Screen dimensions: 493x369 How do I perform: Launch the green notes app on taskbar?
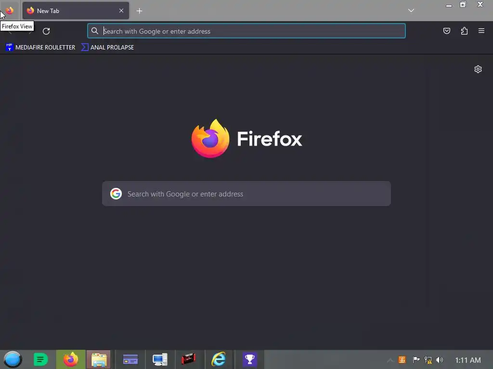pos(40,359)
